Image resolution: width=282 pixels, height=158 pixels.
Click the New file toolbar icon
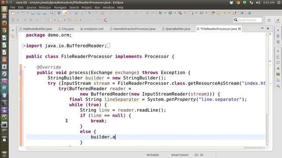point(13,13)
